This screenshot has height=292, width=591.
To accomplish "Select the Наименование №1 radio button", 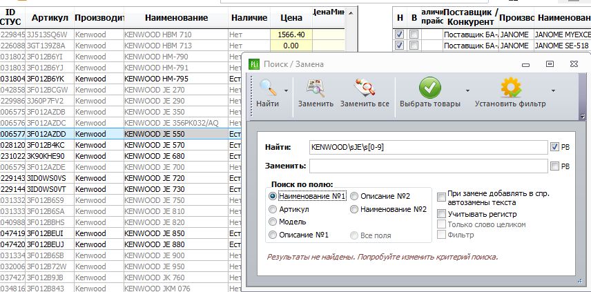I will coord(272,196).
